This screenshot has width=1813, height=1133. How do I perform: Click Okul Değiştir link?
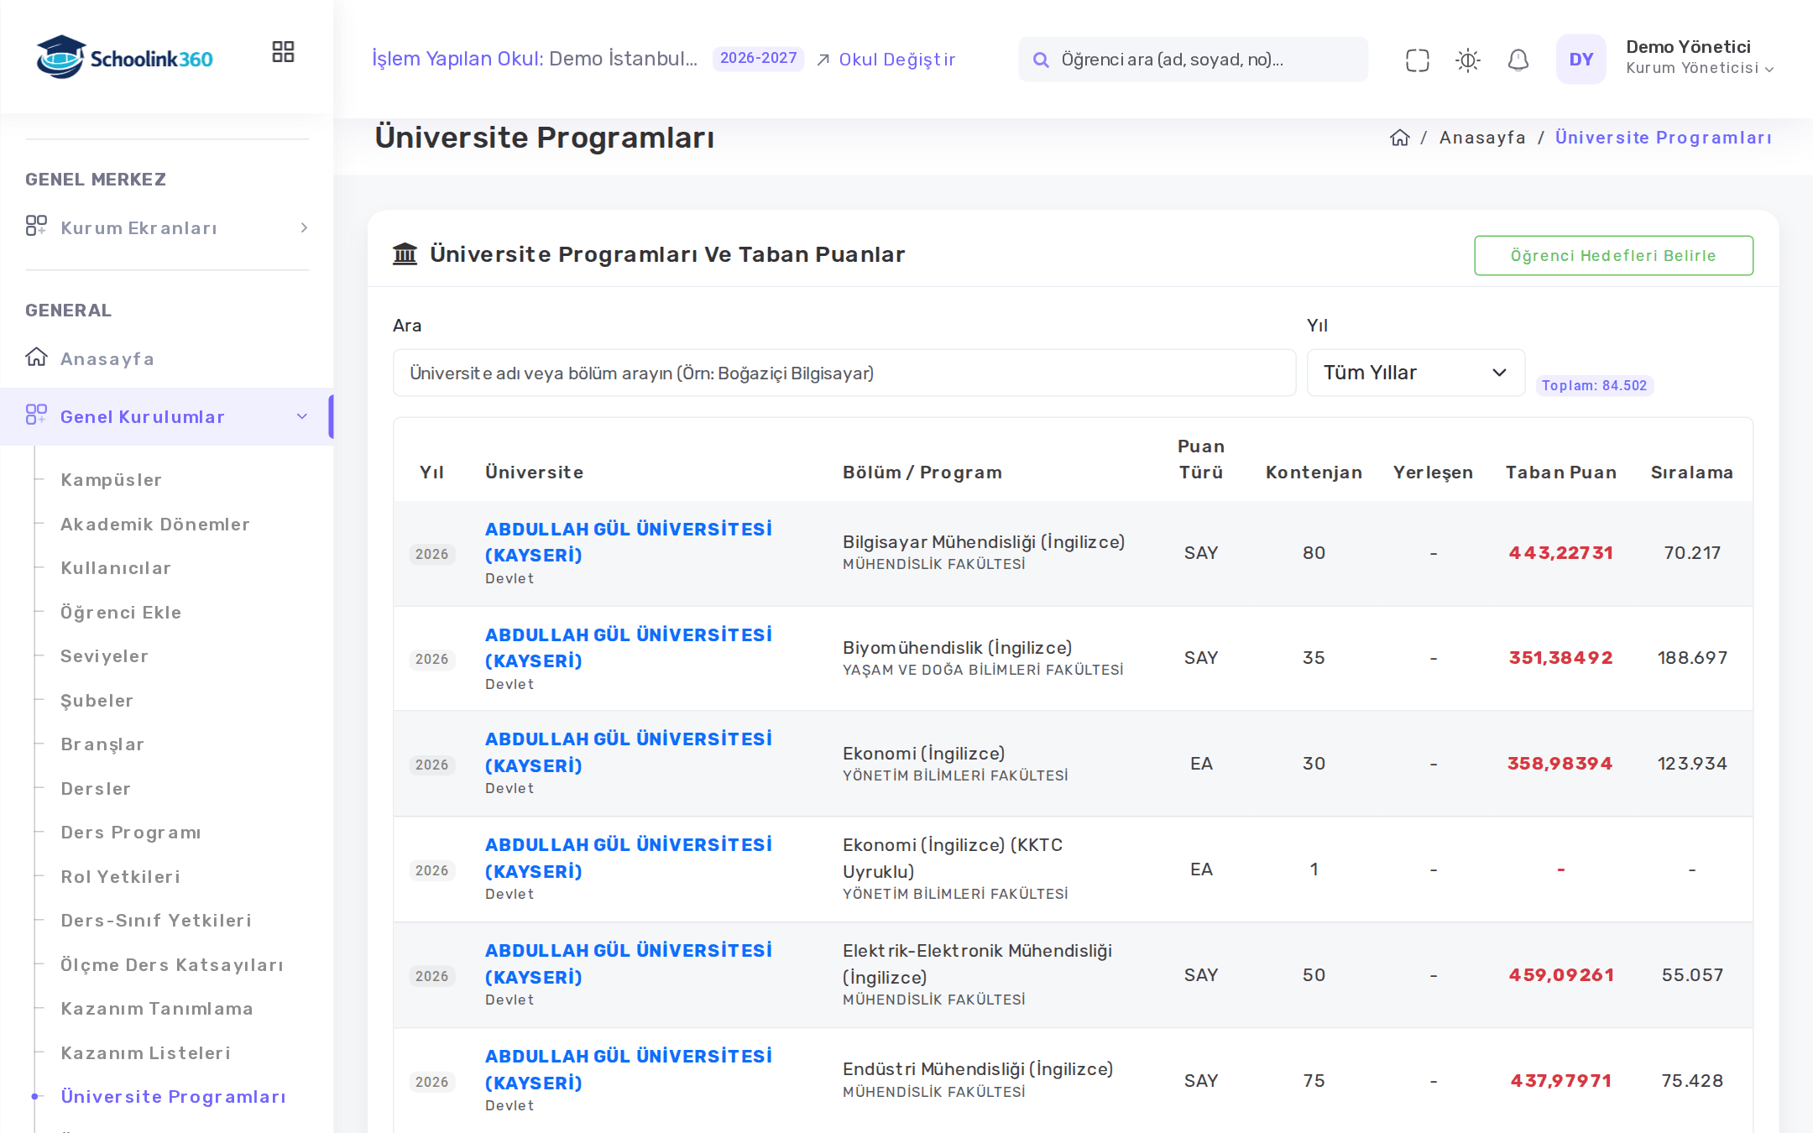pyautogui.click(x=897, y=60)
